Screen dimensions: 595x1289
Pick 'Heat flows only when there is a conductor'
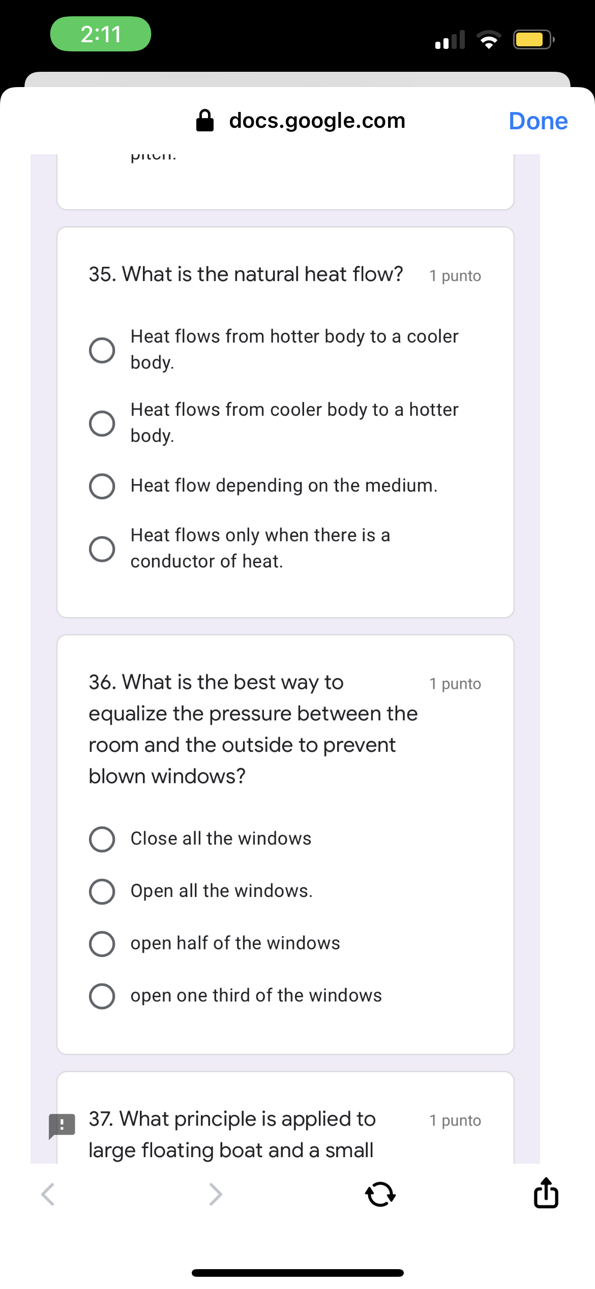[102, 549]
